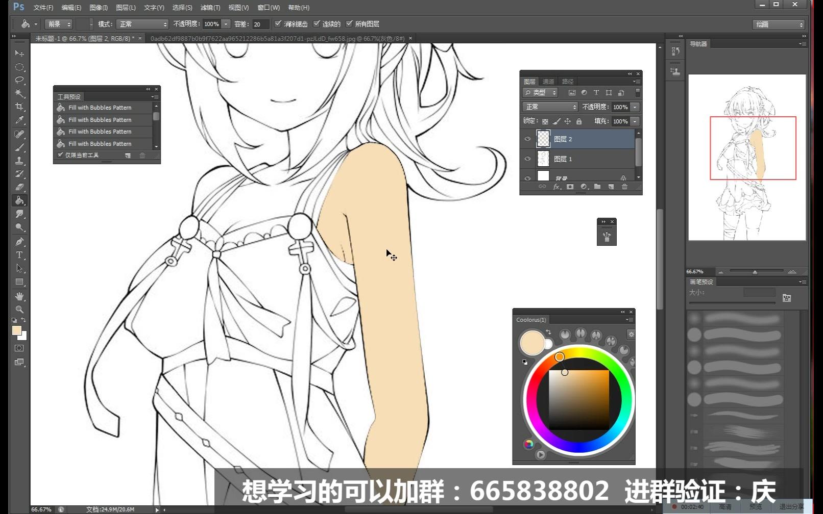Select the Magic Wand tool

point(19,93)
